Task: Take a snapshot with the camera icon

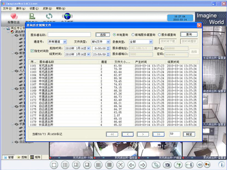Action: 167,165
